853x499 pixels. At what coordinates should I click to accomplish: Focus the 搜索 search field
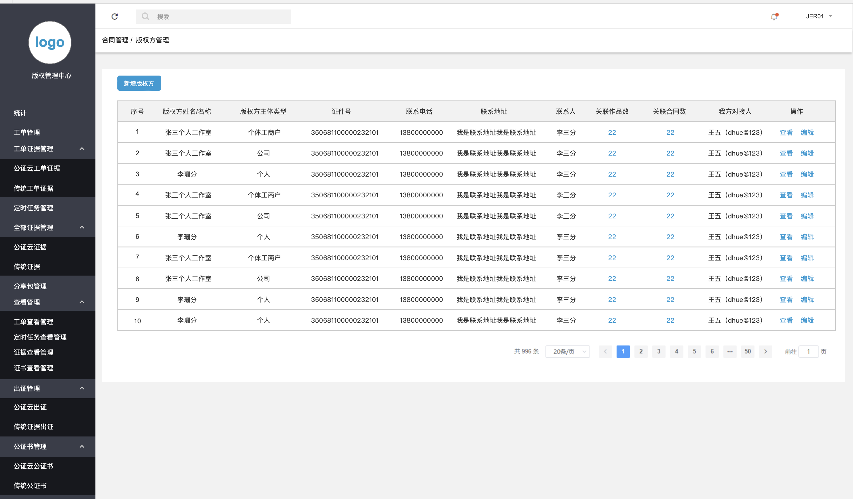point(214,17)
